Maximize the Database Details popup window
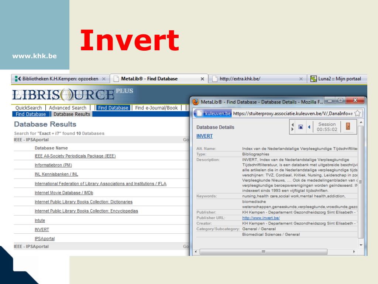This screenshot has height=284, width=378. (x=340, y=100)
